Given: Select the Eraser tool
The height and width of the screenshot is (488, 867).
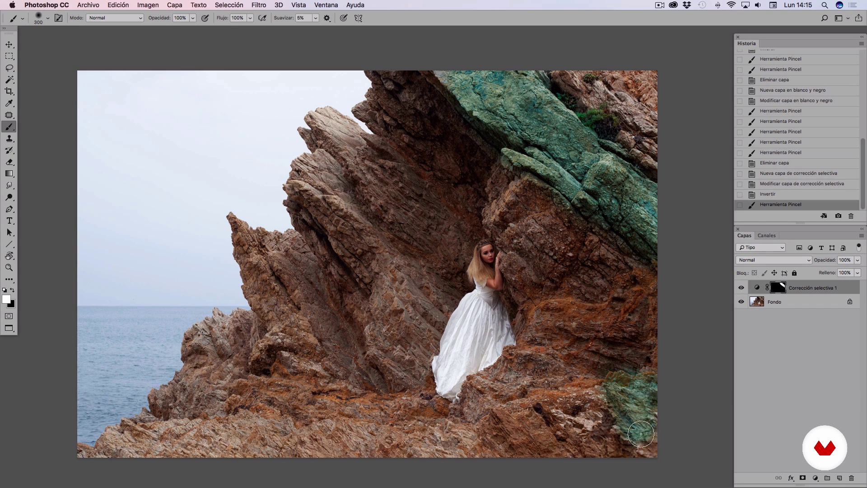Looking at the screenshot, I should 9,162.
